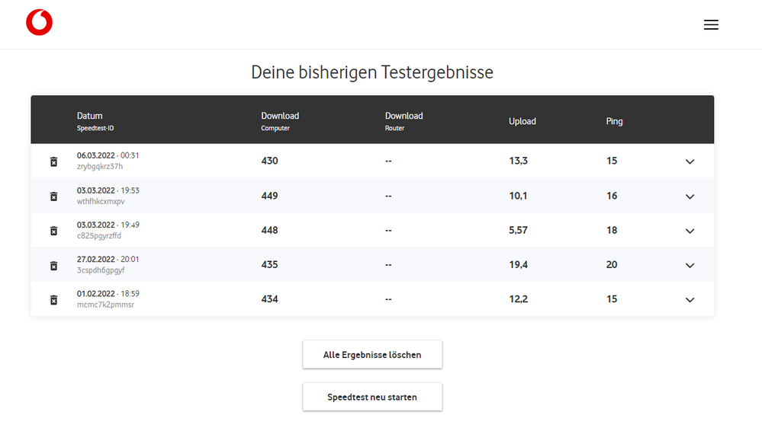This screenshot has height=428, width=762.
Task: Click the Vodafone logo
Action: point(39,23)
